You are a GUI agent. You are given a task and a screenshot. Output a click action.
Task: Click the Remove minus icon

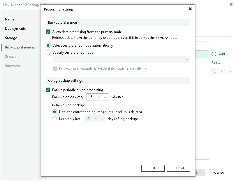(x=214, y=71)
